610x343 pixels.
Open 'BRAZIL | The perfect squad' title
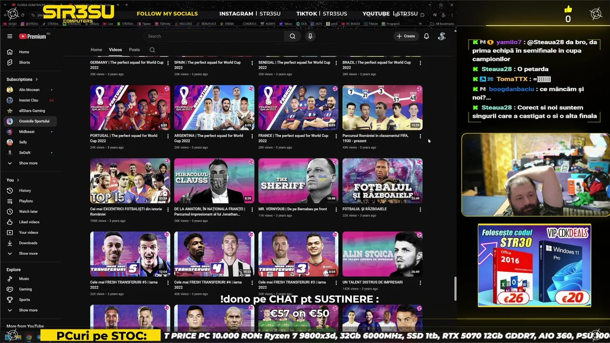[x=376, y=65]
